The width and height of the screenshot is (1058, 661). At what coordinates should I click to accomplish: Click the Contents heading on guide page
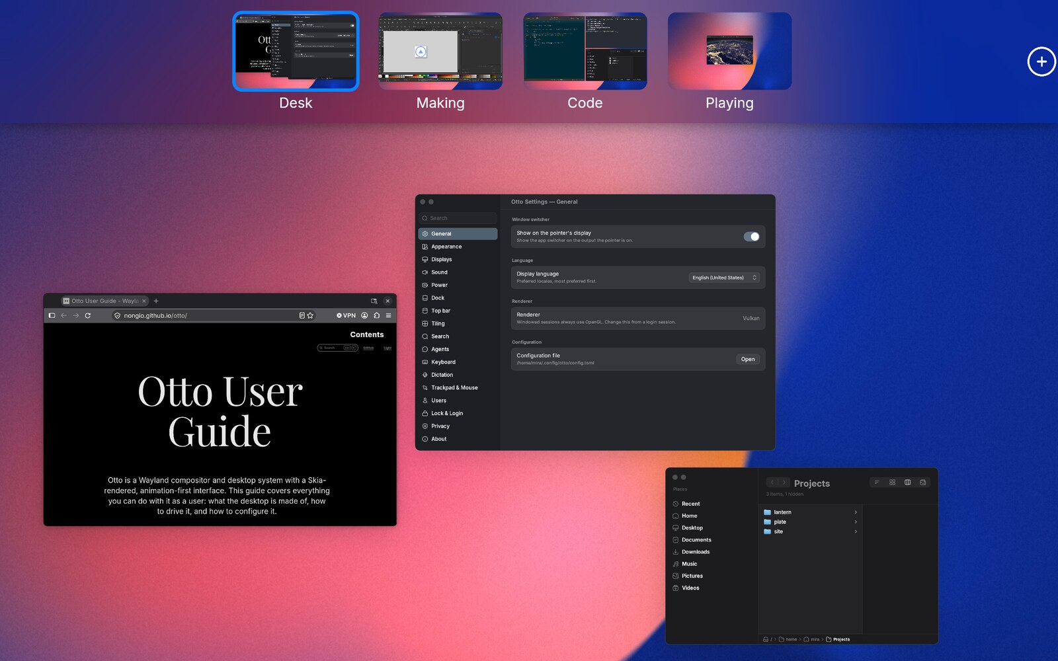pos(367,334)
